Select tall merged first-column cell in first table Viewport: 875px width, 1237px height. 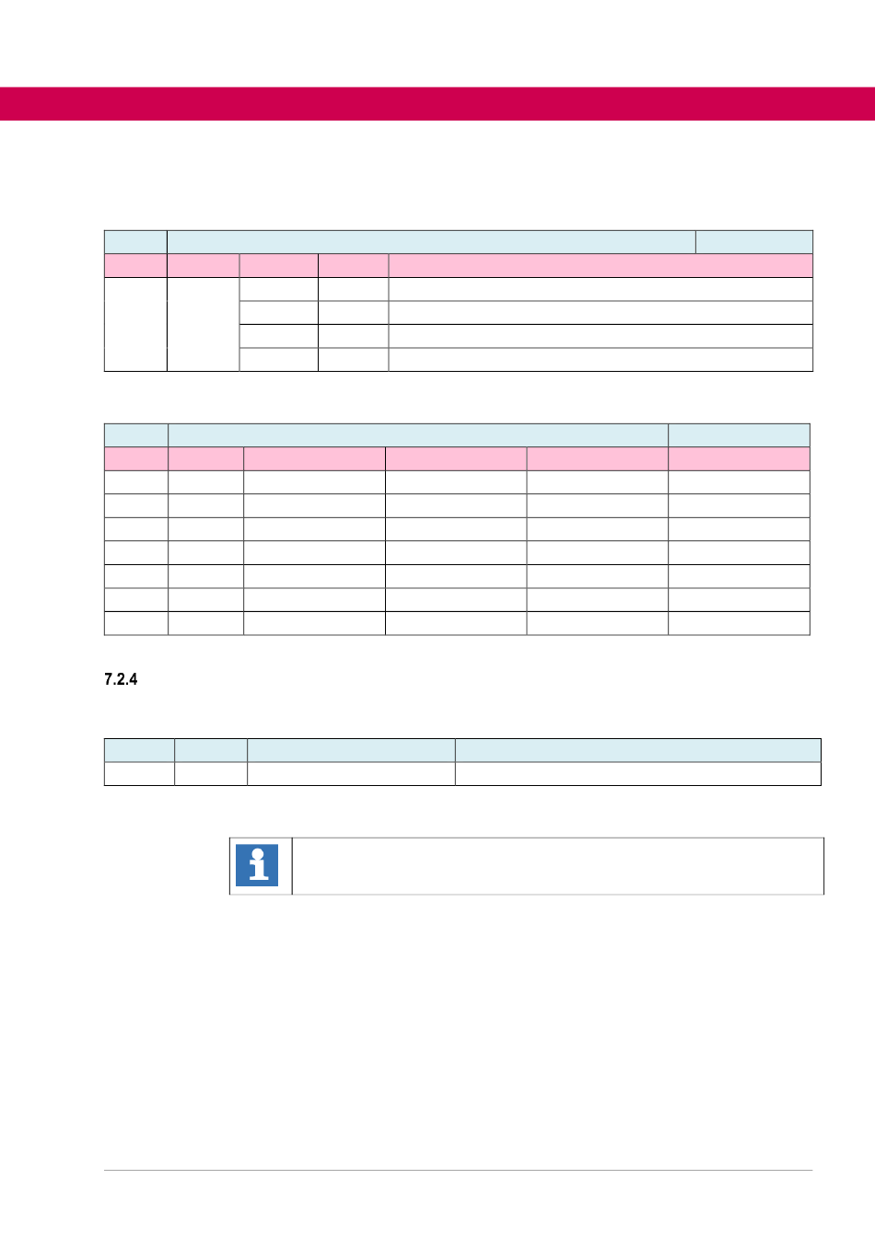(135, 324)
